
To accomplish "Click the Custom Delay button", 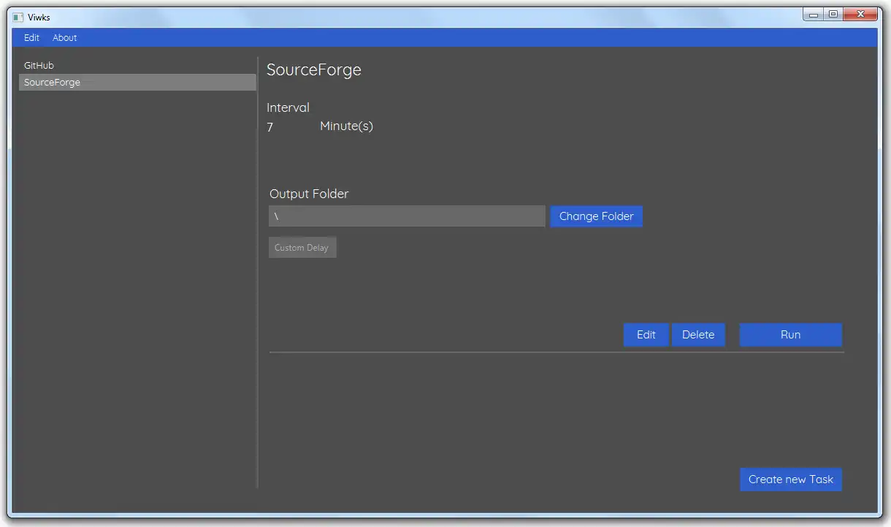I will [302, 248].
